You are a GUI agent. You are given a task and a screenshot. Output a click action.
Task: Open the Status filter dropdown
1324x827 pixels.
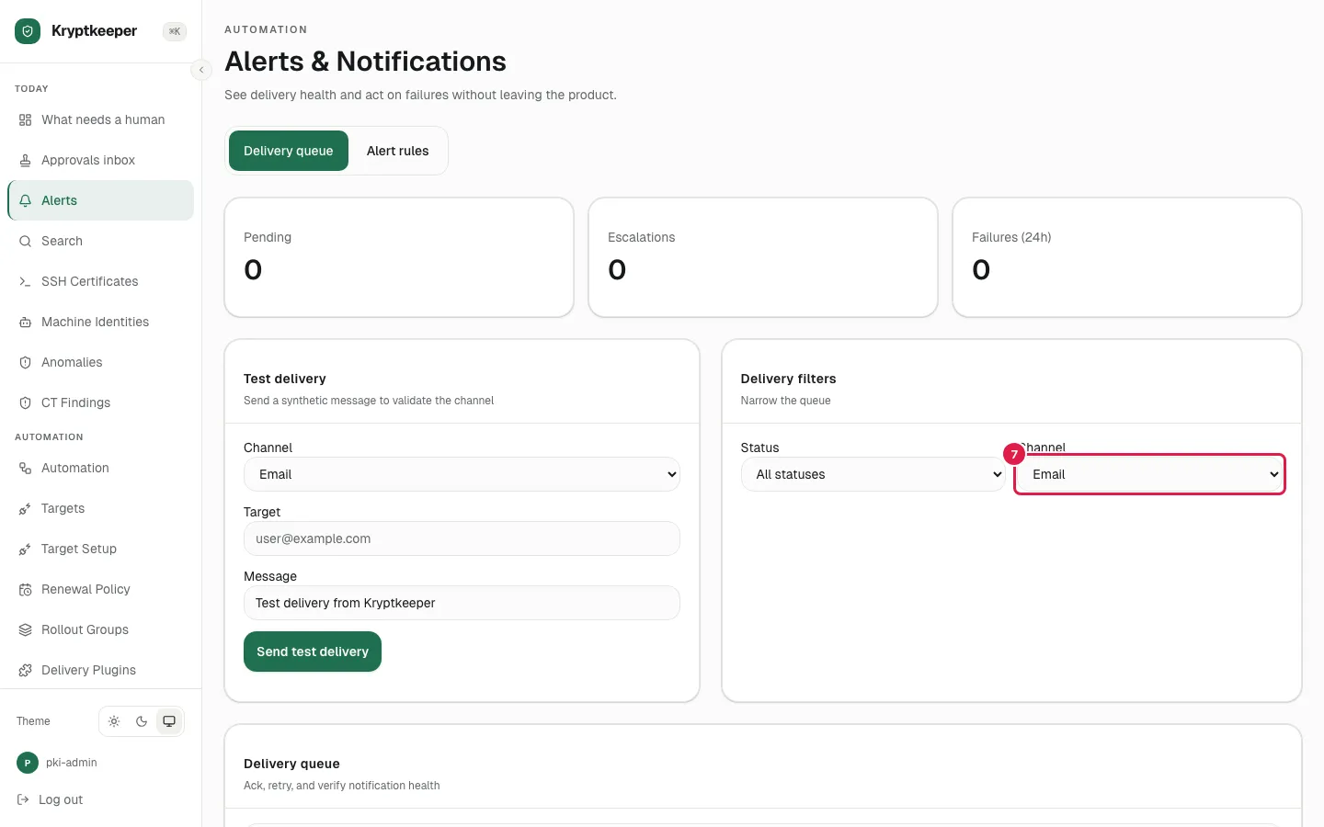[873, 474]
